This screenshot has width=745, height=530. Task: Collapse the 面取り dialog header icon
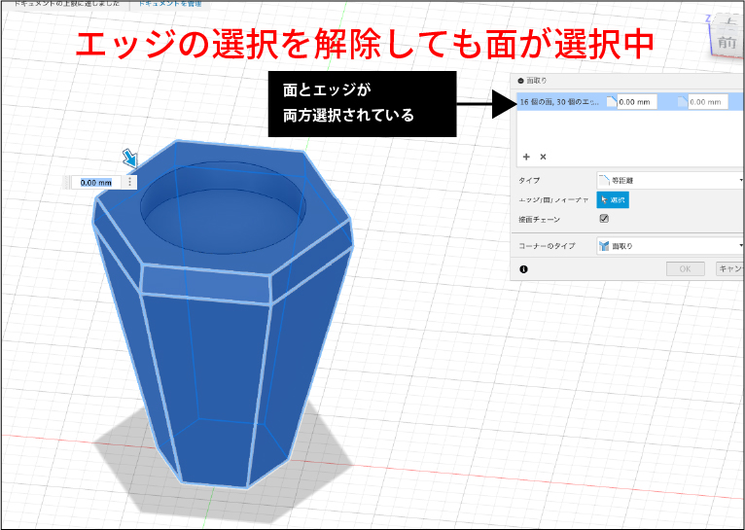[520, 81]
